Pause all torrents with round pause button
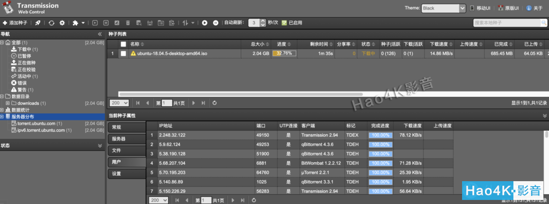 tap(216, 23)
